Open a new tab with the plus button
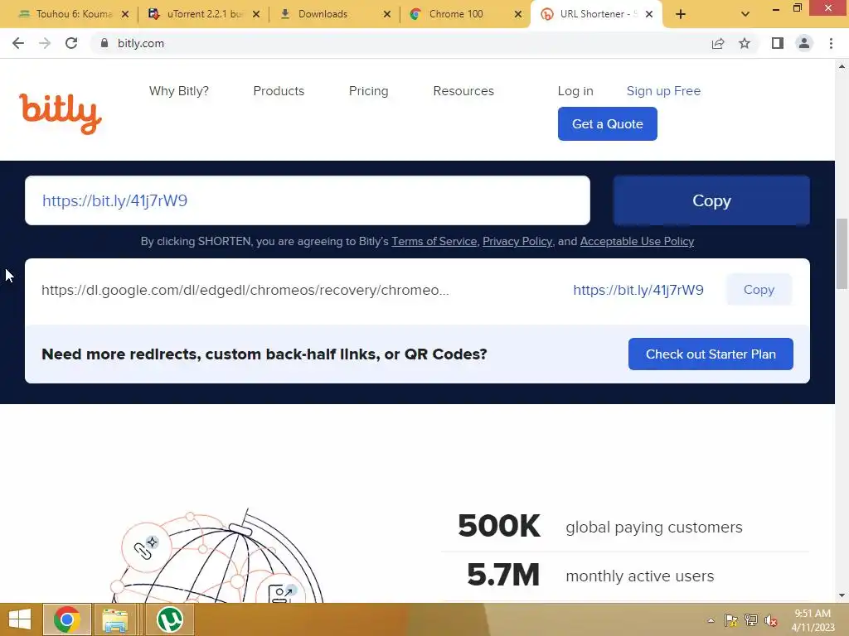The image size is (849, 636). (681, 14)
